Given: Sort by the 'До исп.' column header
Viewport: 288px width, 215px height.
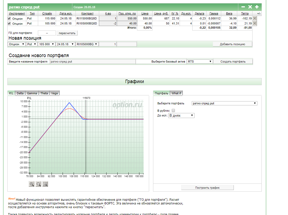Looking at the screenshot, I should [186, 13].
